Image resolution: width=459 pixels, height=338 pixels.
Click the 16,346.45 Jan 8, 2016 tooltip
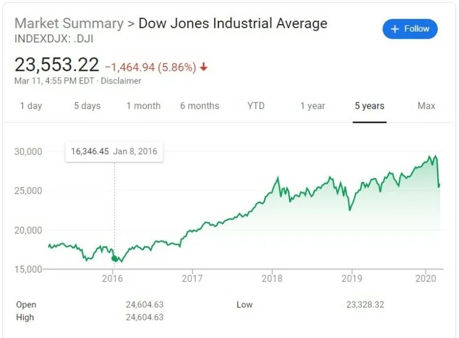114,151
